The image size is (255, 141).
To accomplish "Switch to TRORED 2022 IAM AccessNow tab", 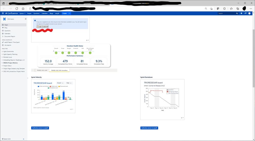I will [x=59, y=70].
